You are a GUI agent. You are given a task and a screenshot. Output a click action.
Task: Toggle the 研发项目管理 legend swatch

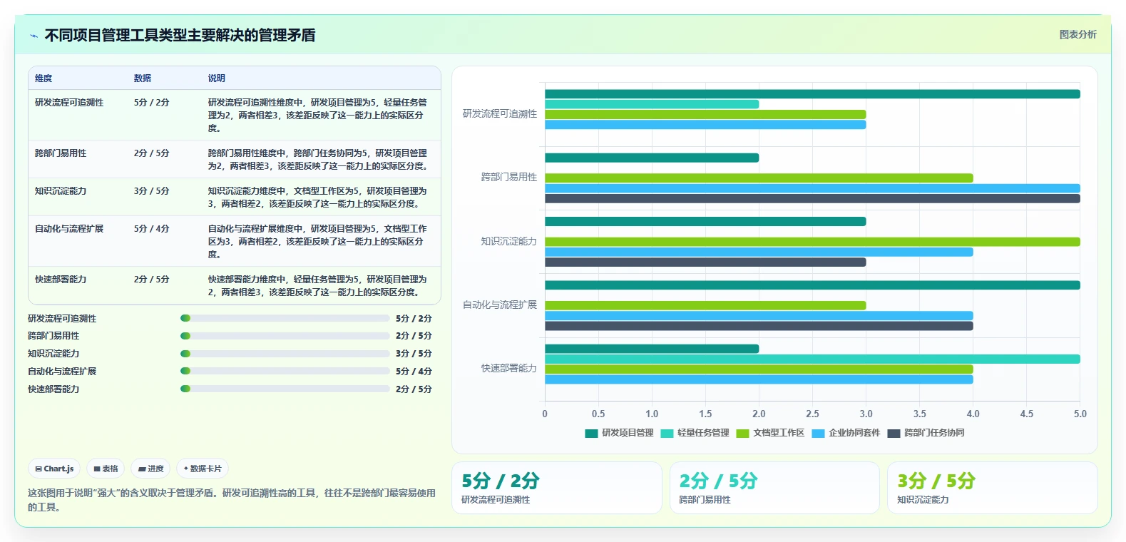(591, 433)
